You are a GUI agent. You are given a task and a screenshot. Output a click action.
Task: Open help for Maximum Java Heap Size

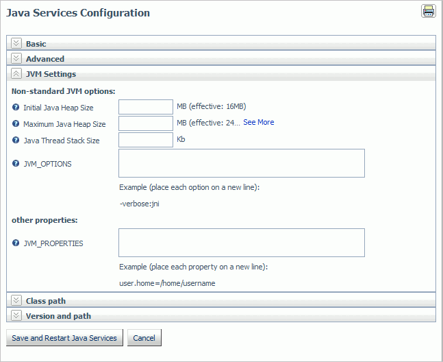[x=16, y=123]
